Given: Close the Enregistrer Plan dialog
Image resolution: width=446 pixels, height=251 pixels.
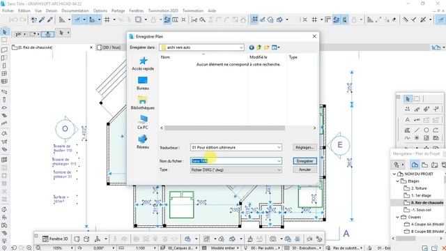Looking at the screenshot, I should click(x=314, y=36).
